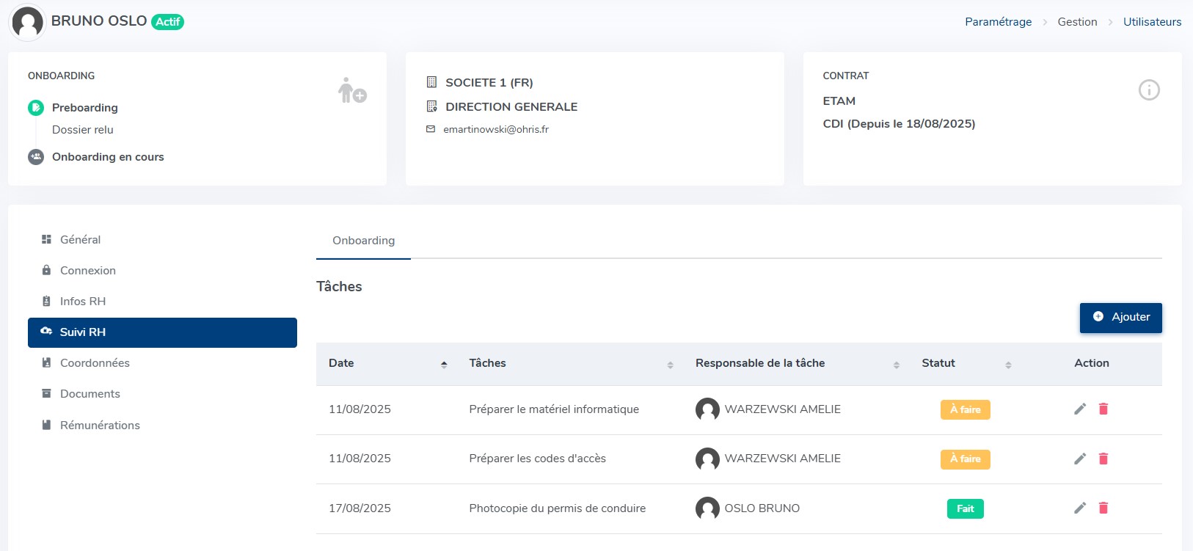The width and height of the screenshot is (1193, 551).
Task: Edit the Photocopie du permis de conduire task
Action: click(1080, 508)
